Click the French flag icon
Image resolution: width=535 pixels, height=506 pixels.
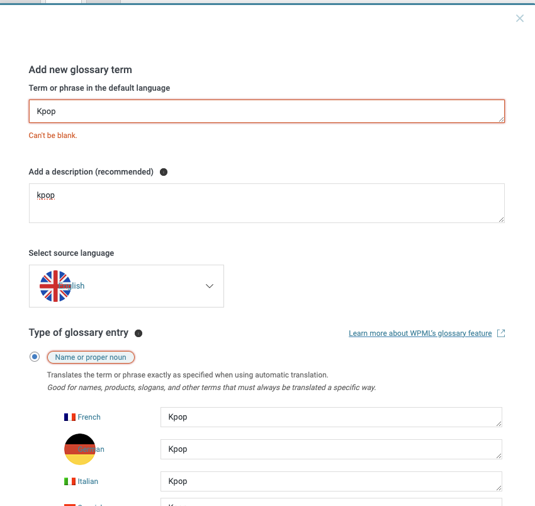coord(70,417)
